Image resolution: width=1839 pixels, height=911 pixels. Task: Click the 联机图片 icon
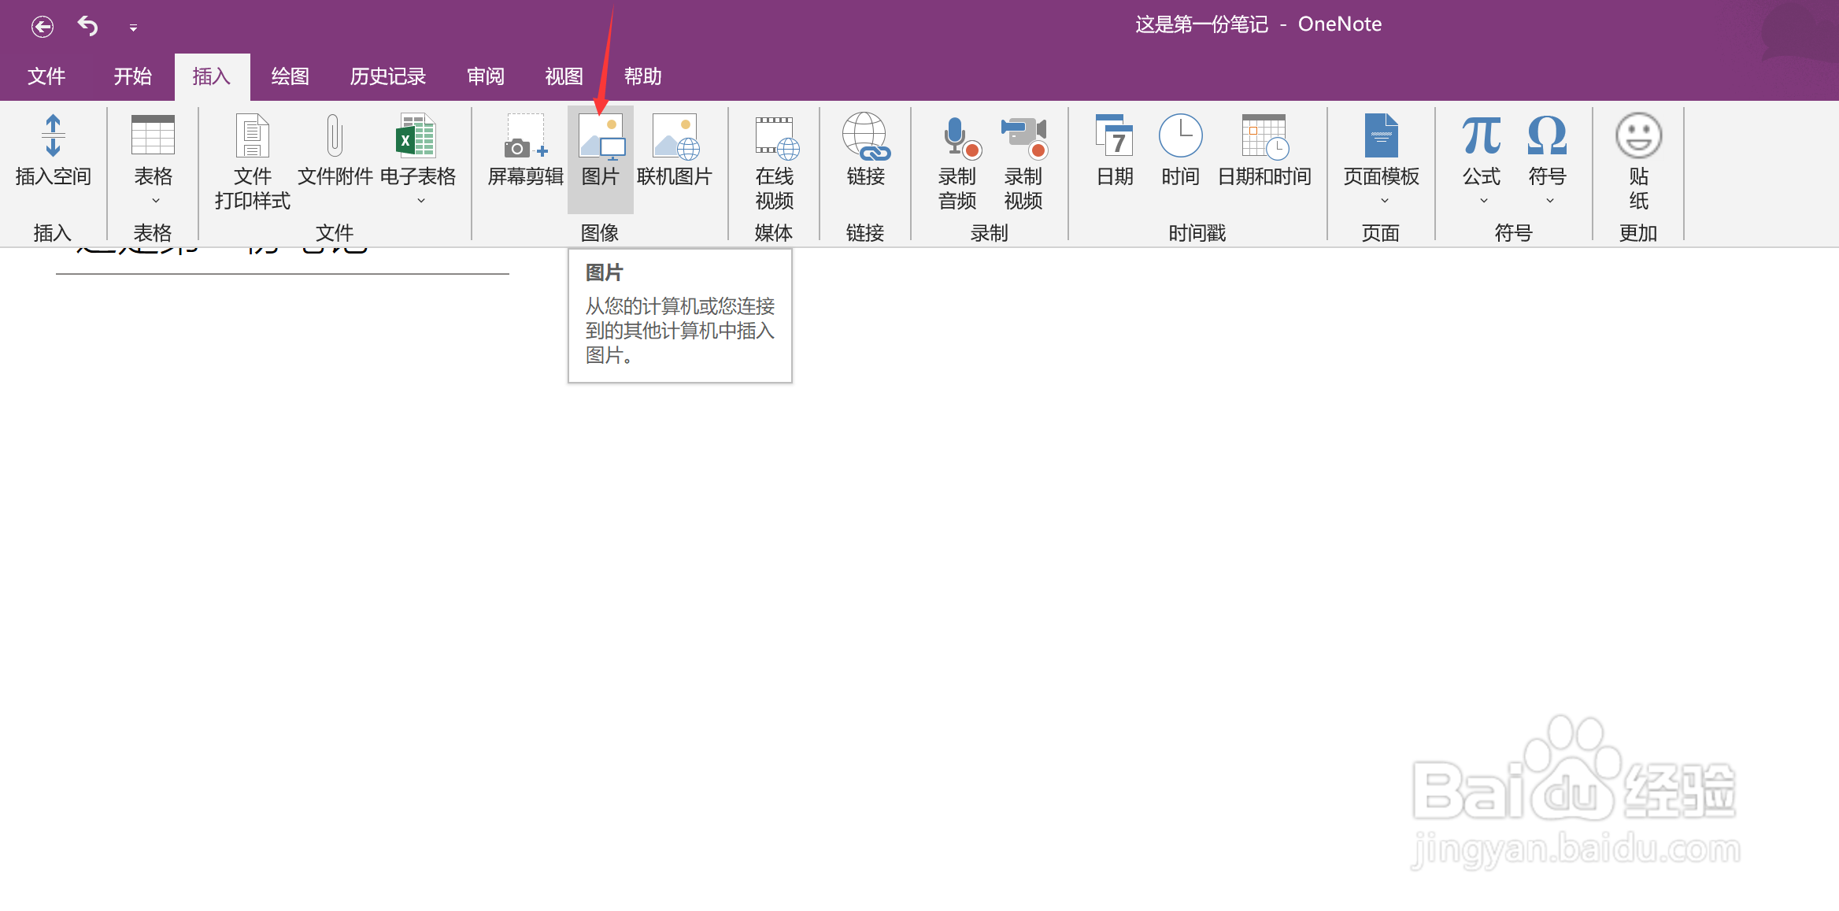[x=675, y=135]
